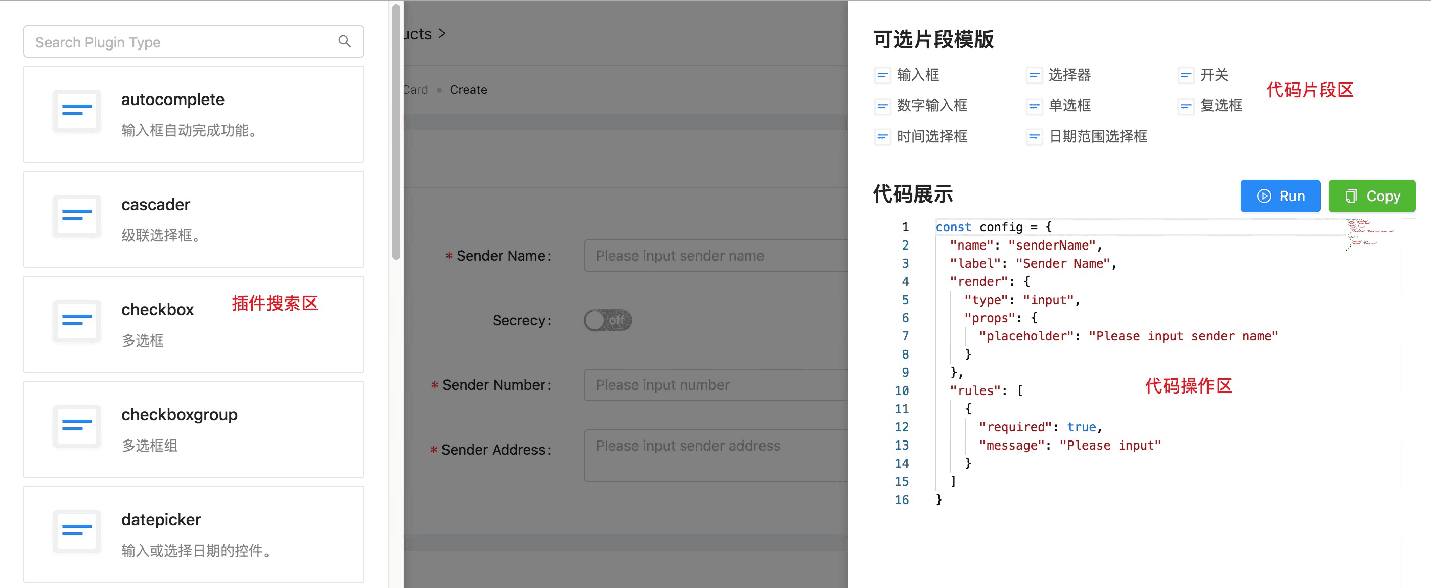Select the datepicker plugin icon
The width and height of the screenshot is (1431, 588).
point(77,530)
